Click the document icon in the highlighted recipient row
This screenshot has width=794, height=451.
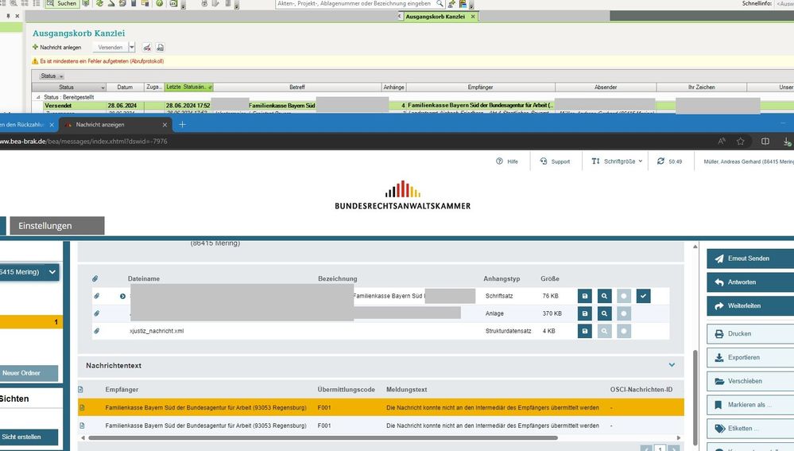coord(82,407)
